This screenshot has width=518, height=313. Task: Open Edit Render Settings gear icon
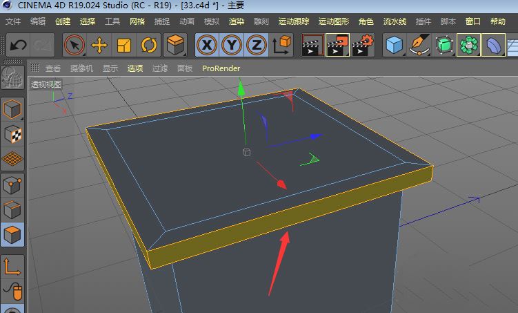coord(363,45)
